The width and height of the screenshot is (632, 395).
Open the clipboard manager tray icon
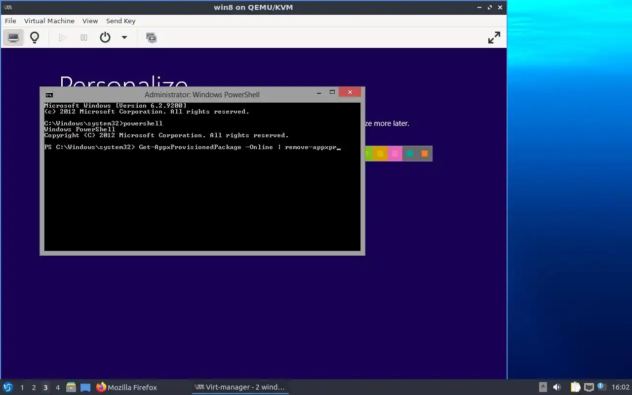(x=575, y=388)
